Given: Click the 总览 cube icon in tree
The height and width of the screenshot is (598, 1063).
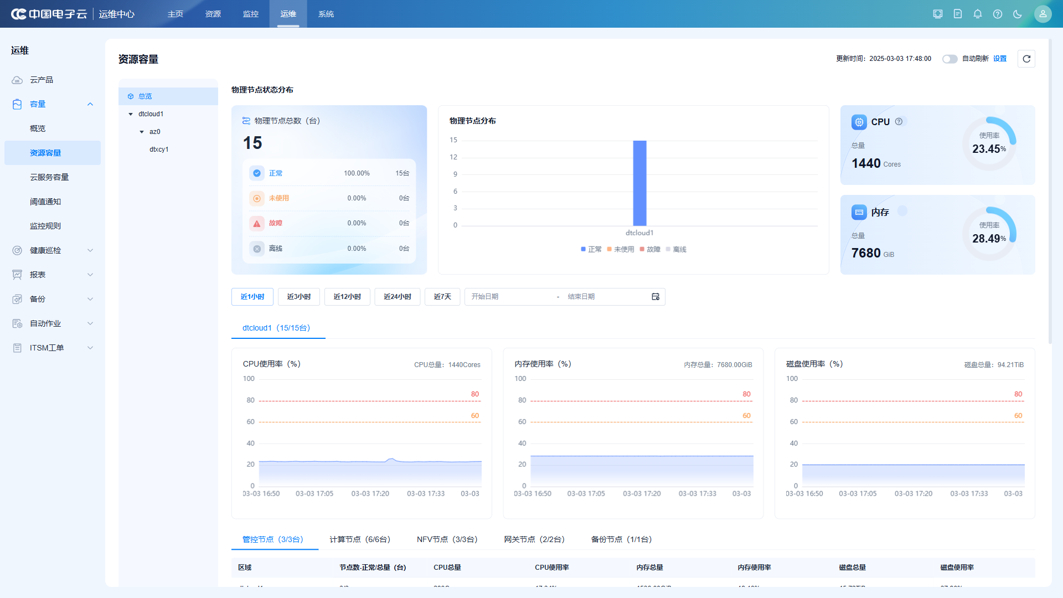Looking at the screenshot, I should [131, 96].
